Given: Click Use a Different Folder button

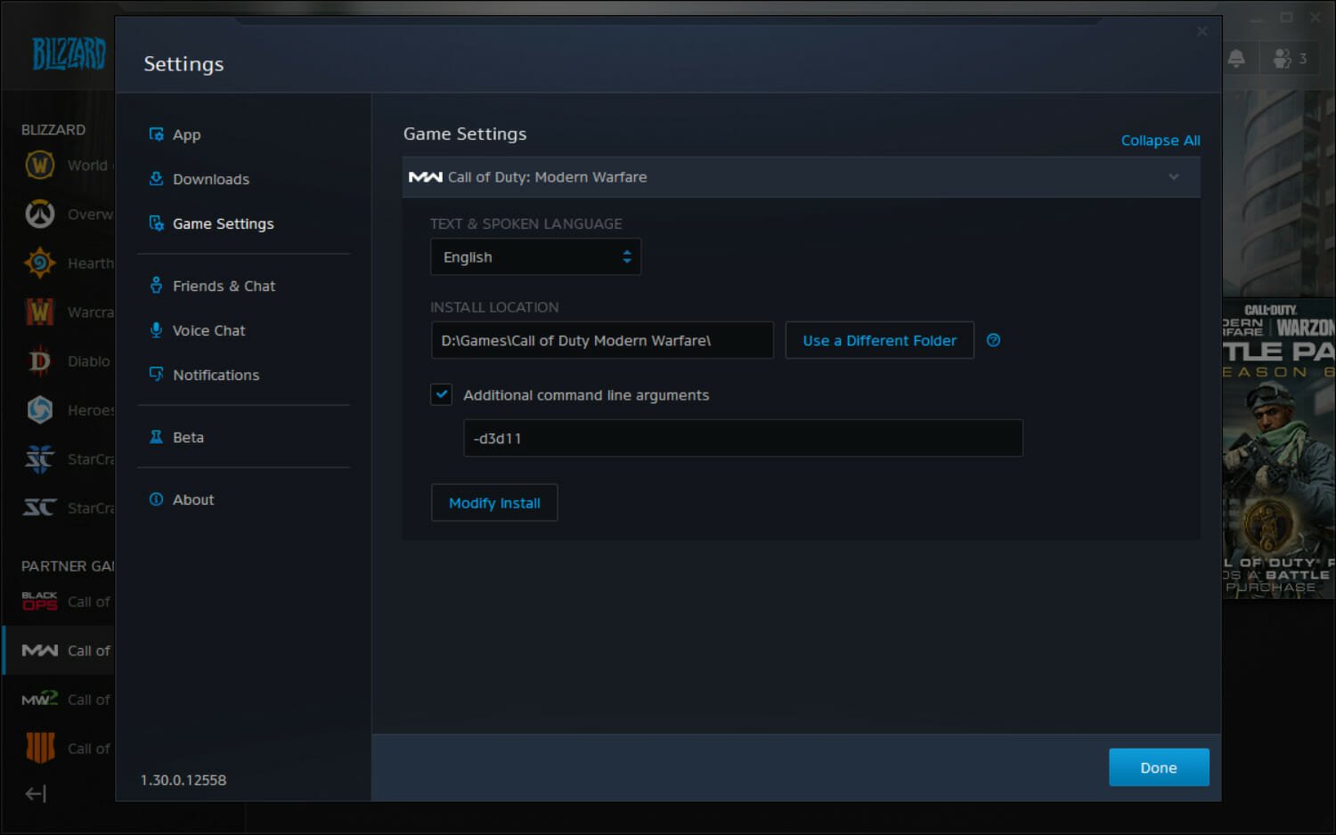Looking at the screenshot, I should click(x=879, y=340).
